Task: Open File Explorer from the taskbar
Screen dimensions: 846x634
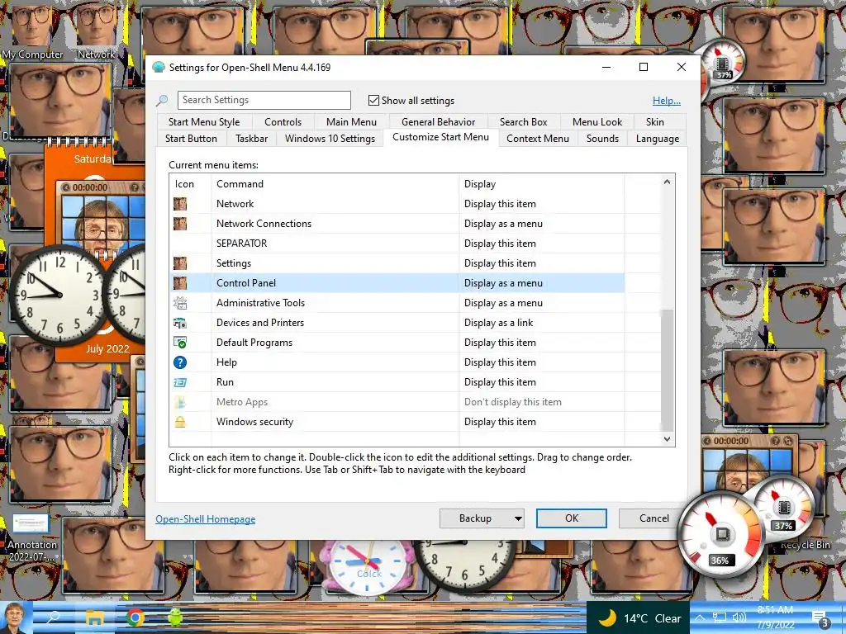Action: click(x=94, y=617)
